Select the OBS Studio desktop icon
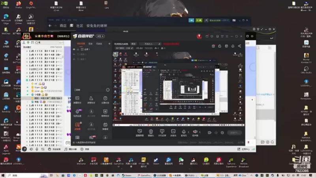316x178 pixels. (306, 70)
